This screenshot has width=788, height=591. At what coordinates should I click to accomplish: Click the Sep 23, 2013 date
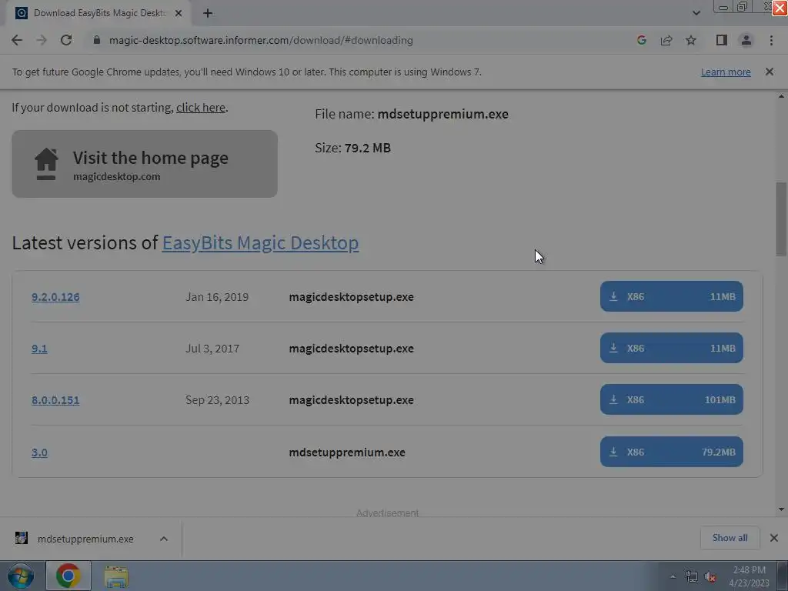point(217,400)
